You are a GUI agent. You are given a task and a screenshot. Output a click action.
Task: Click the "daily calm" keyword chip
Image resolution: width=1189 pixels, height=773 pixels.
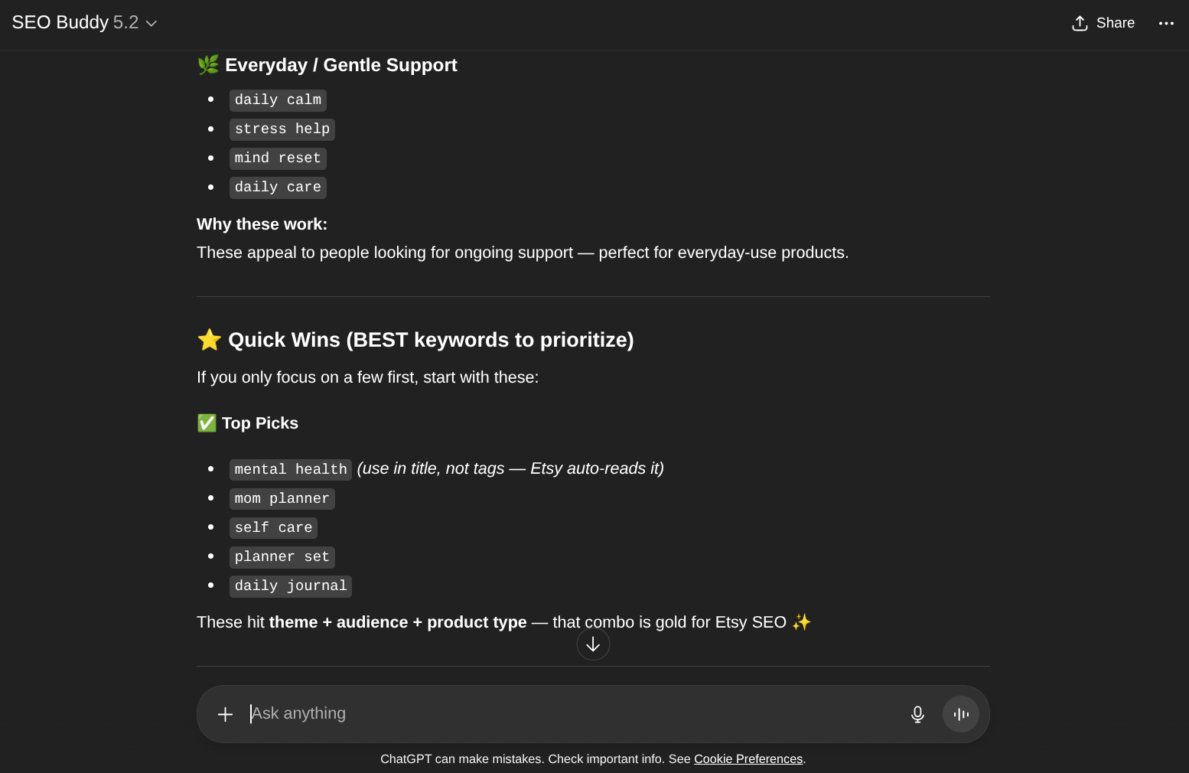coord(278,100)
